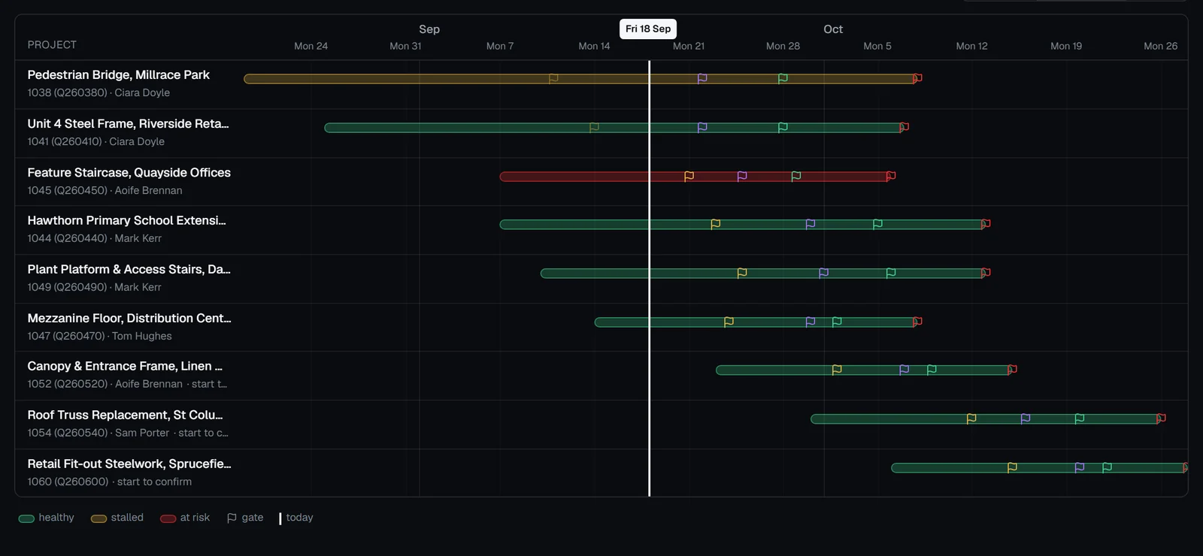Click the yellow gate flag on Canopy & Entrance Frame bar

(837, 370)
